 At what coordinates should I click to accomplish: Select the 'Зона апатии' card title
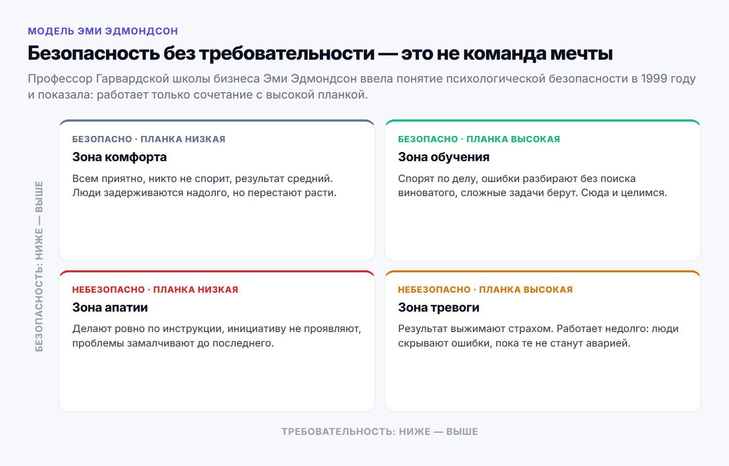pos(110,307)
